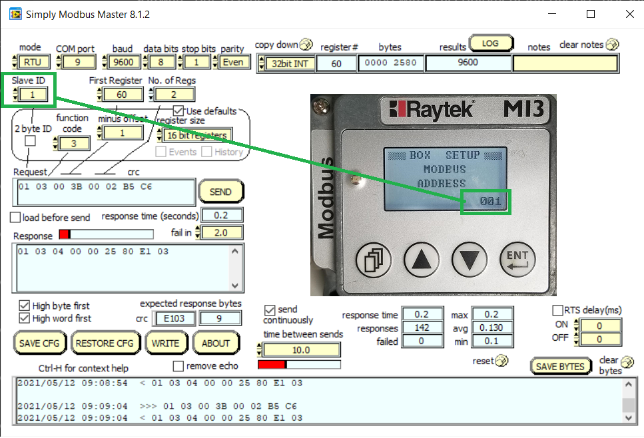Click the Response progress bar
This screenshot has height=438, width=644.
coord(107,234)
